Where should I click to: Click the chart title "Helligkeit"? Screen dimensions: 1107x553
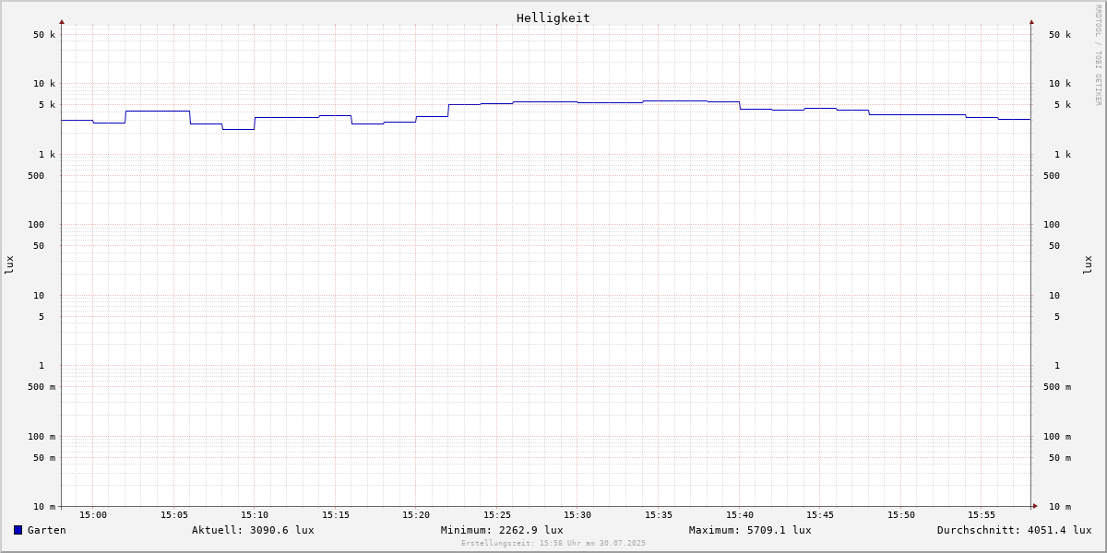click(x=553, y=18)
